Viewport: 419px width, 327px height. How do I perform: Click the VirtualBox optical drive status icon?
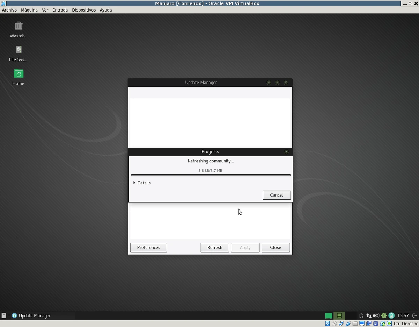coord(334,324)
